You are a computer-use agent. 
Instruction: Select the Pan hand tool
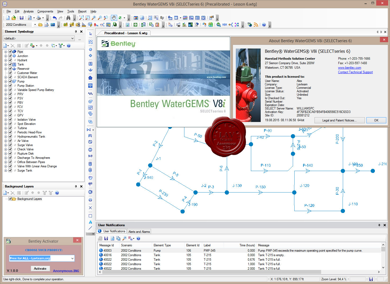pyautogui.click(x=114, y=18)
